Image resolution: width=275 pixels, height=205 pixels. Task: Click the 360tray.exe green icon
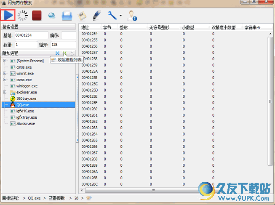click(13, 99)
